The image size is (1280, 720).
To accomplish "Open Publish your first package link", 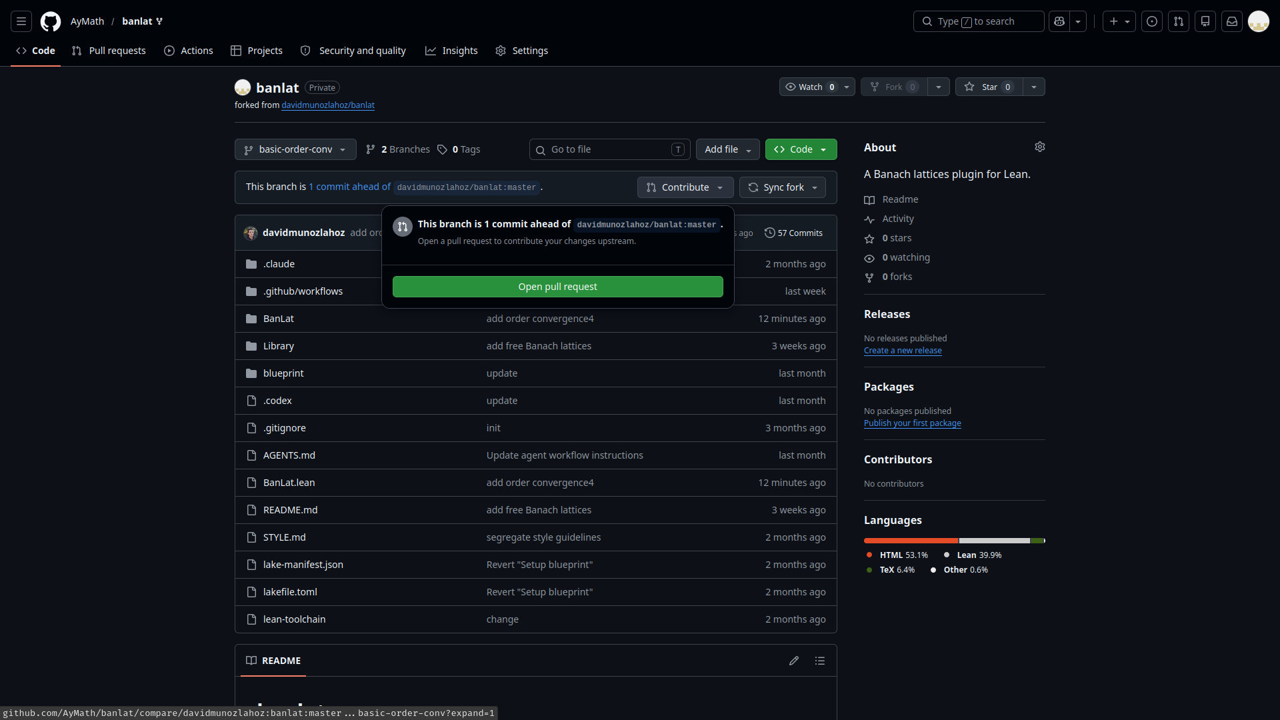I will coord(913,423).
